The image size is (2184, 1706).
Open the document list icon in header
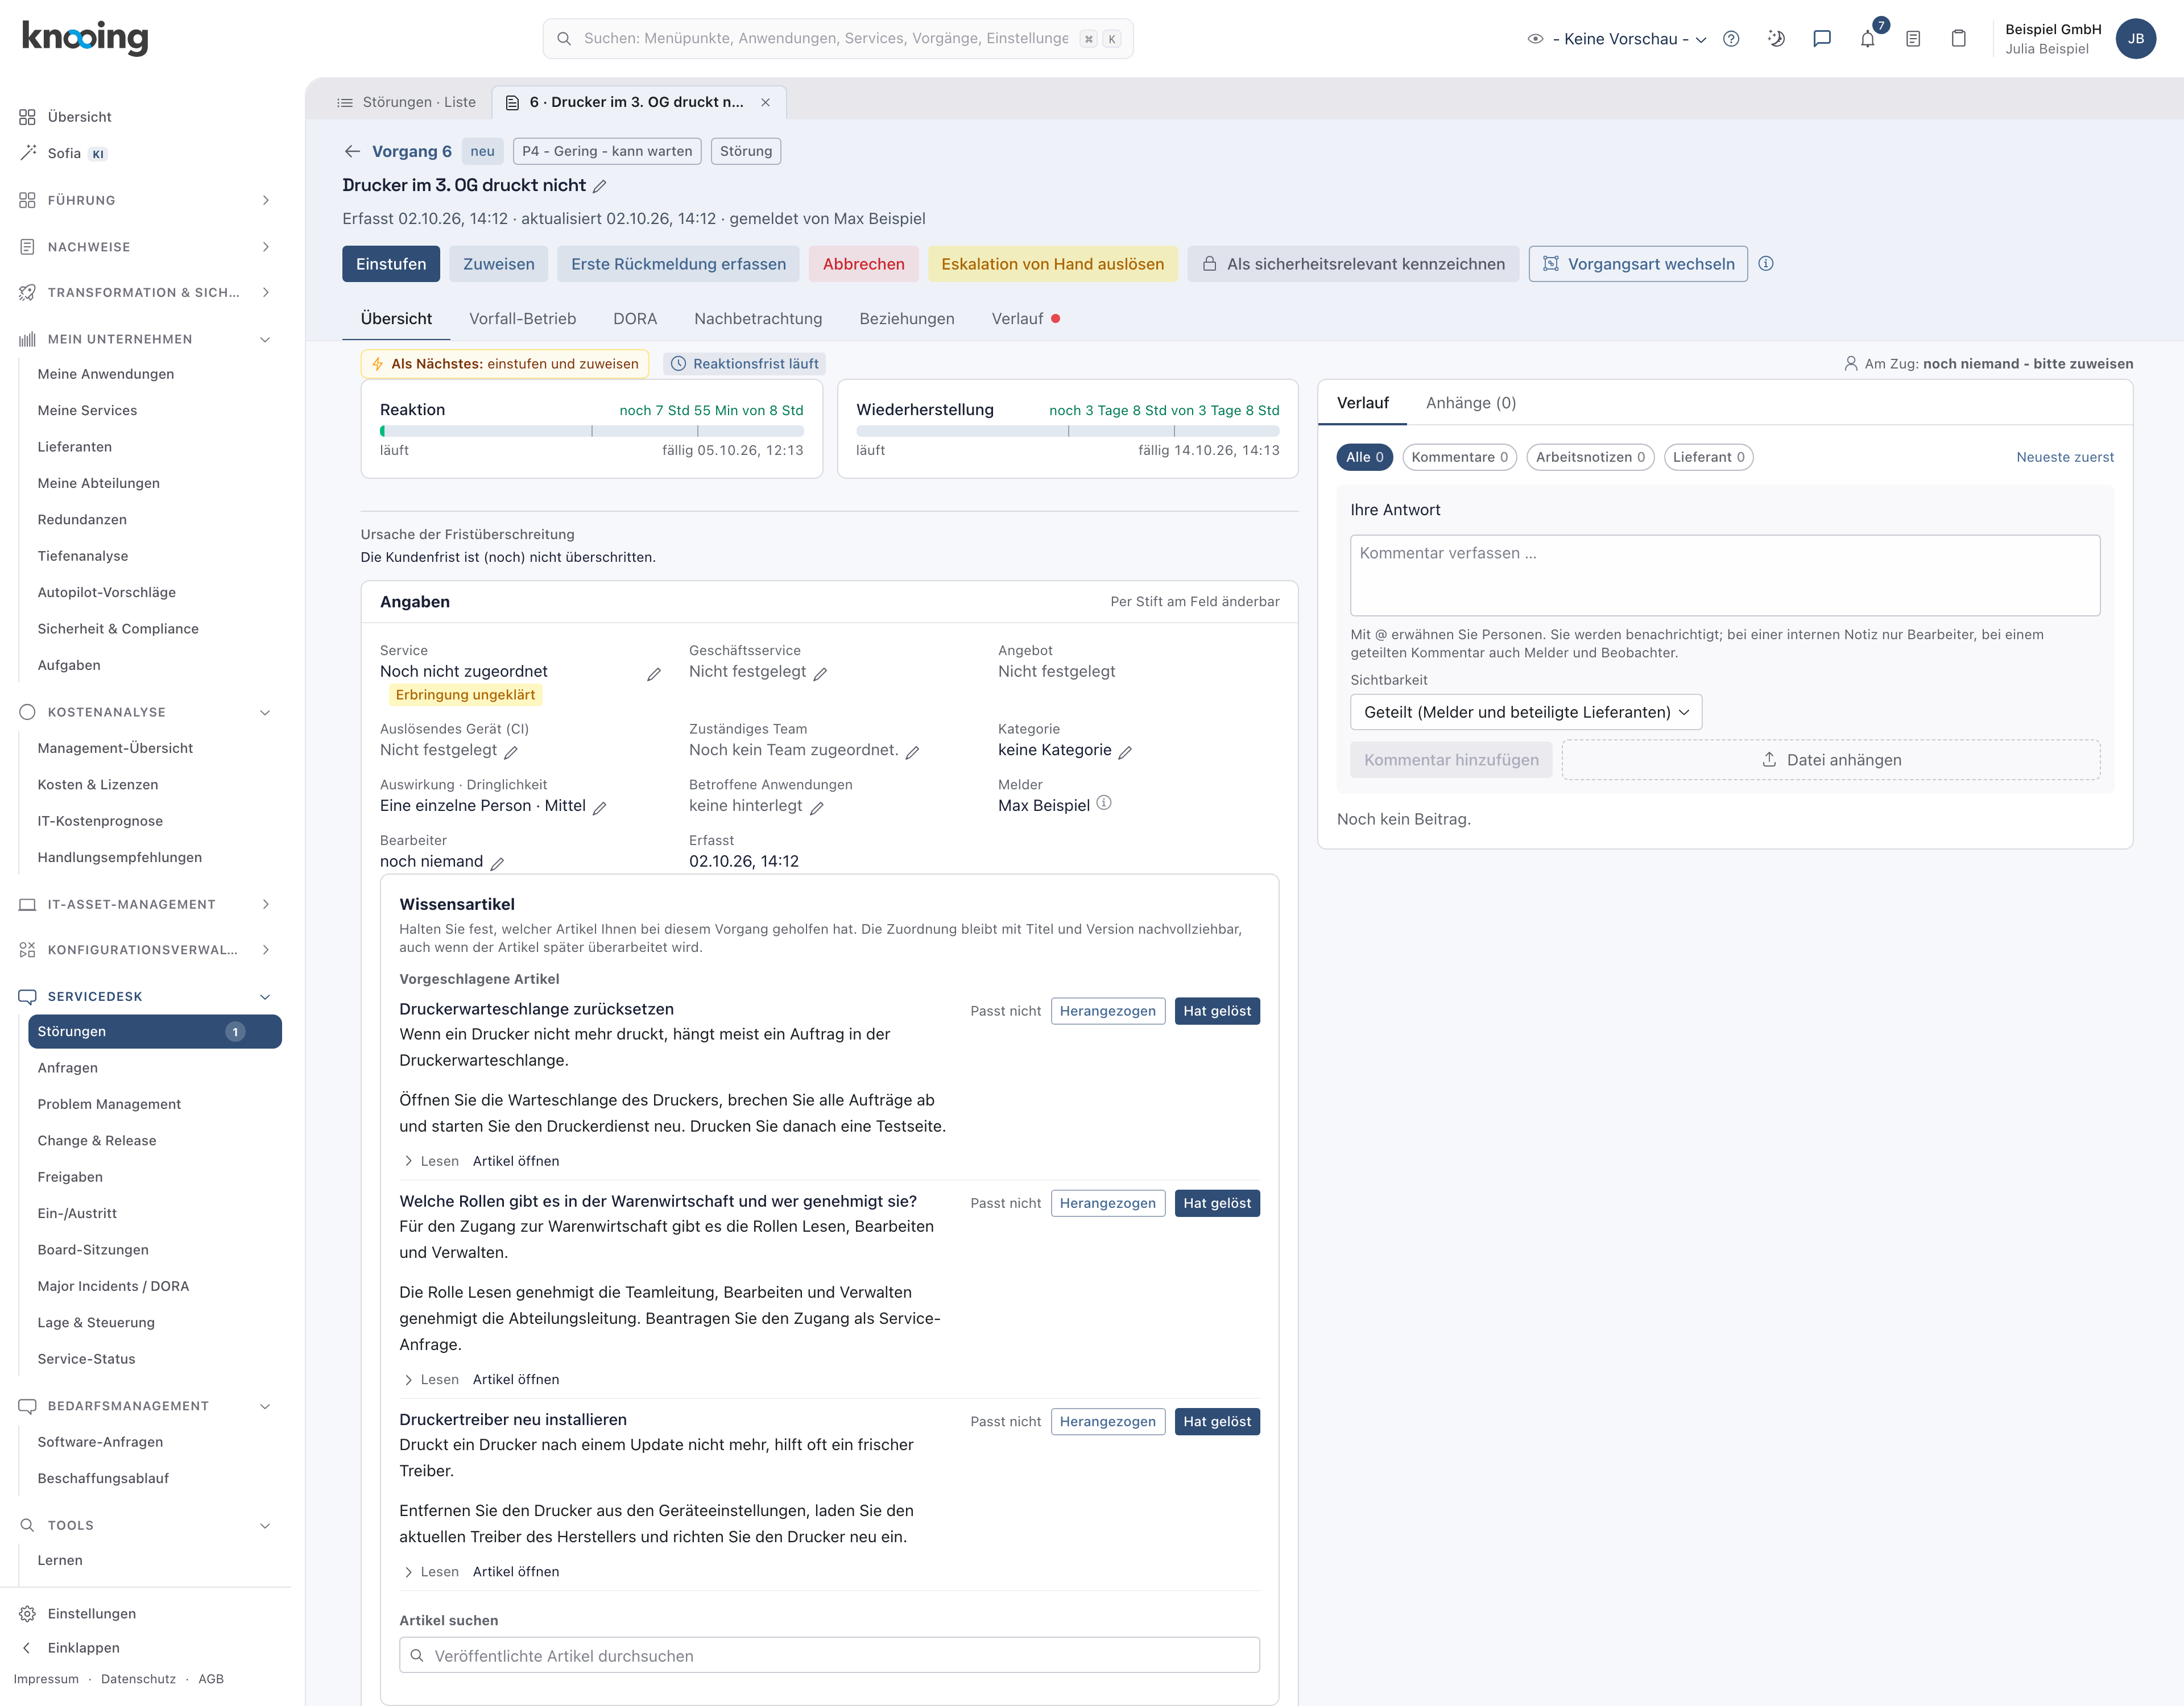[1913, 39]
